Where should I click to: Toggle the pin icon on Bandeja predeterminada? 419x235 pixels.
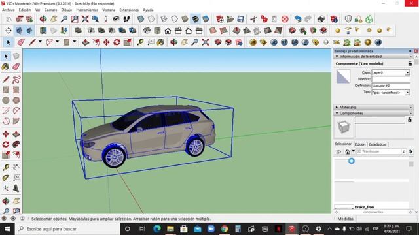410,51
